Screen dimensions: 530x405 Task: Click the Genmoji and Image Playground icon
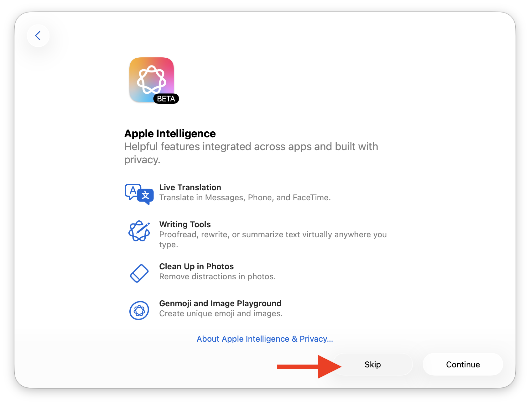tap(139, 310)
